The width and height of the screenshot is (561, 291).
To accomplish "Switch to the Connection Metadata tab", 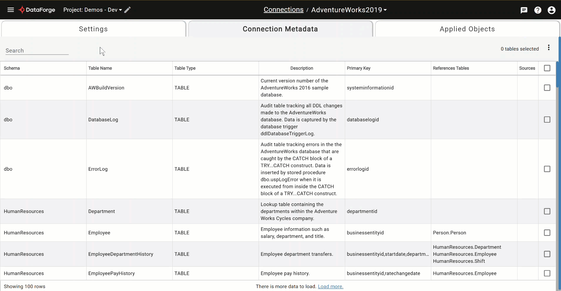I will tap(280, 29).
